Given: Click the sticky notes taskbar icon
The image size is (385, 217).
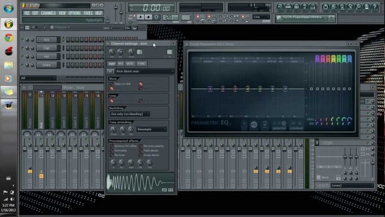Looking at the screenshot, I should [8, 92].
